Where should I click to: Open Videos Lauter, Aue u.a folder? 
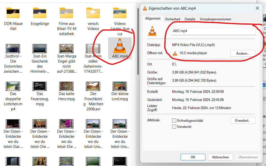pyautogui.click(x=120, y=12)
